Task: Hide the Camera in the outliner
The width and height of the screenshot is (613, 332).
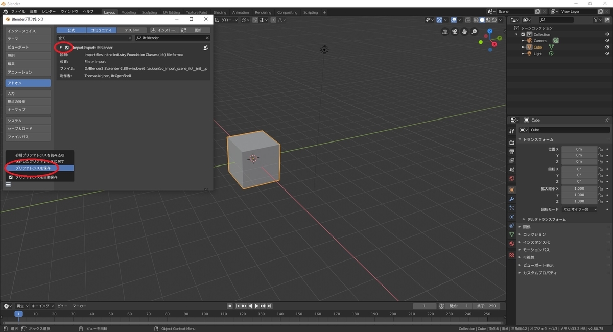Action: coord(607,41)
